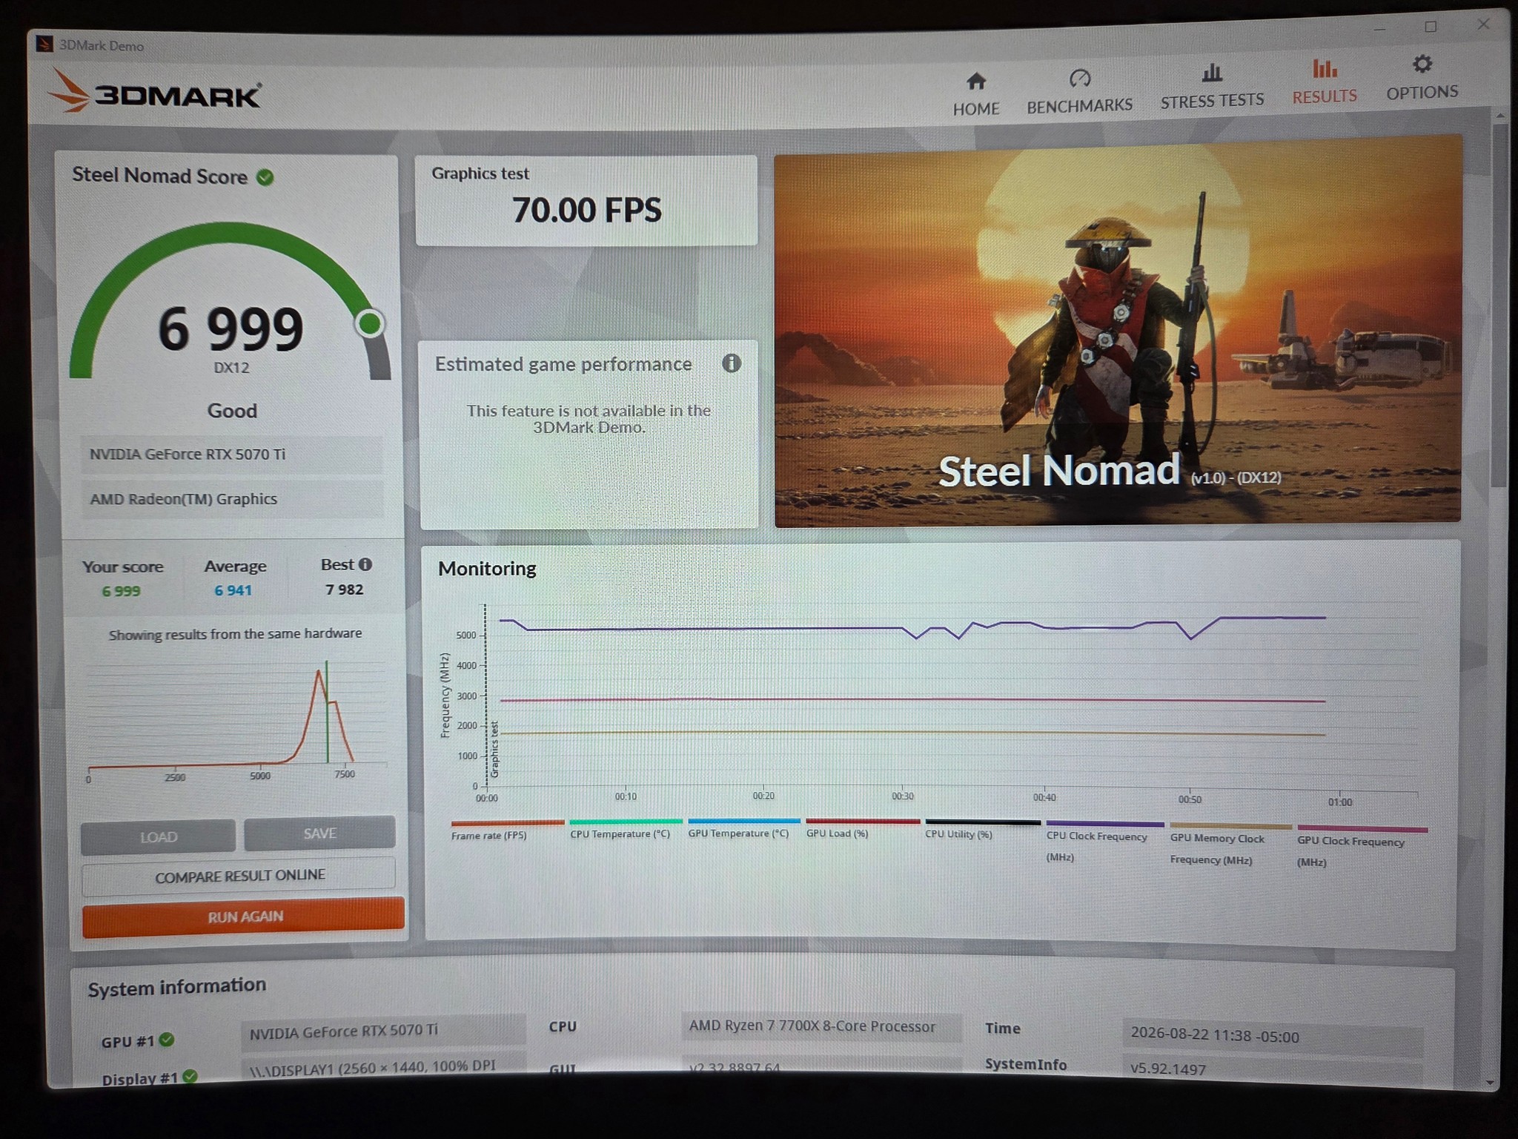The width and height of the screenshot is (1518, 1139).
Task: Go to BENCHMARKS section
Action: click(x=1079, y=93)
